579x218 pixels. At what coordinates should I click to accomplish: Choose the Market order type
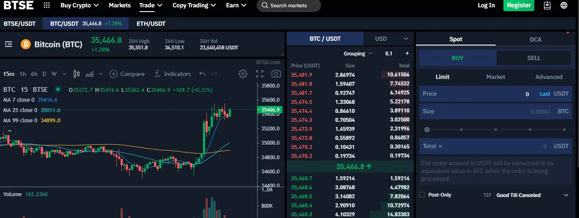tap(496, 77)
